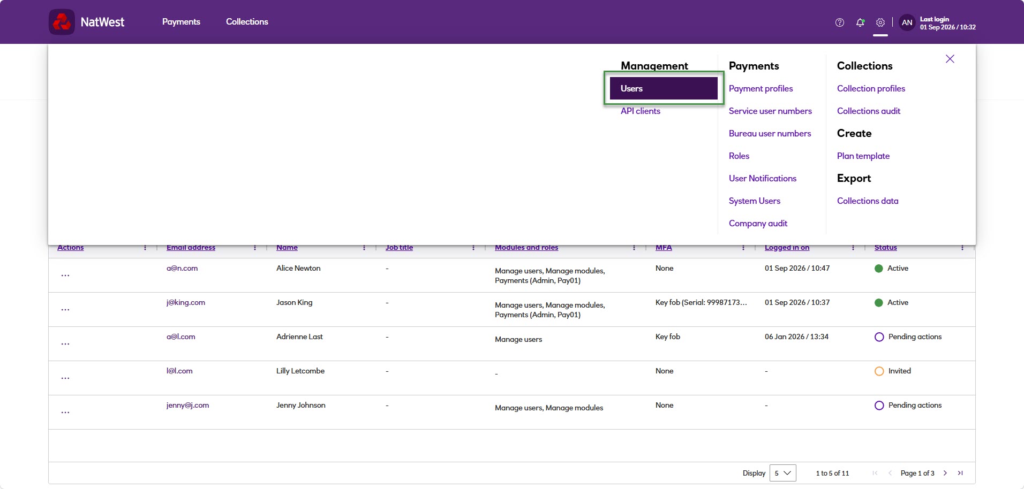Select Users under Management
The width and height of the screenshot is (1024, 489).
point(664,88)
